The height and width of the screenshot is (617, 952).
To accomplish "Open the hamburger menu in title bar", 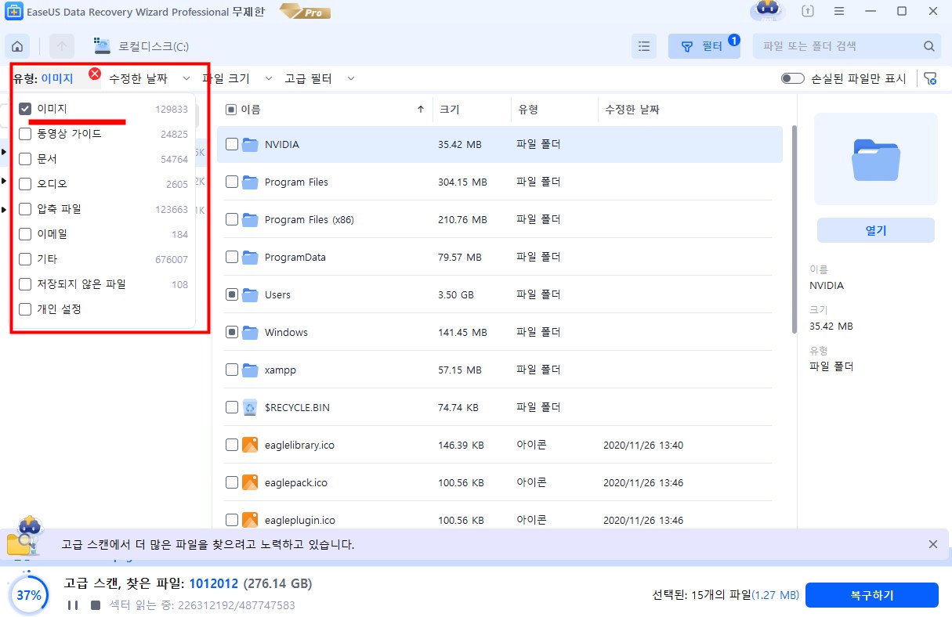I will [839, 12].
